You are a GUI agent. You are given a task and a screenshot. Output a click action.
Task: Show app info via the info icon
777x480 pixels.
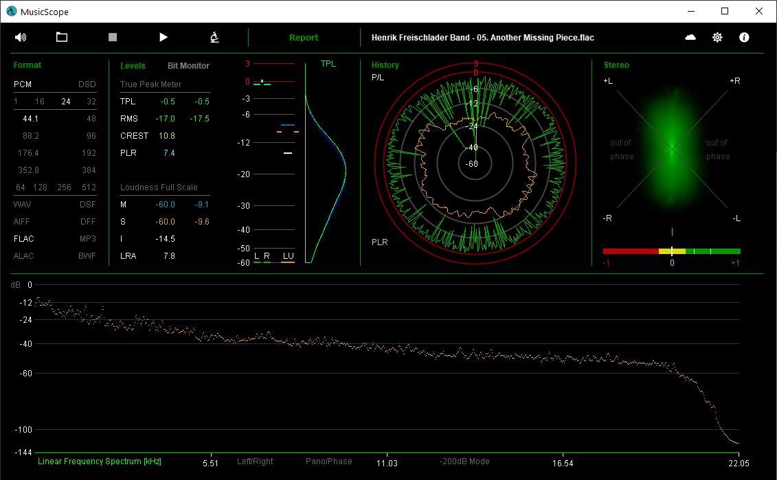tap(744, 37)
